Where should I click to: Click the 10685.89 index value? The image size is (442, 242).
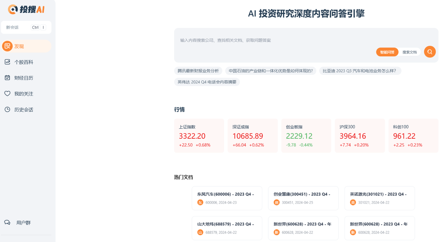click(x=248, y=136)
